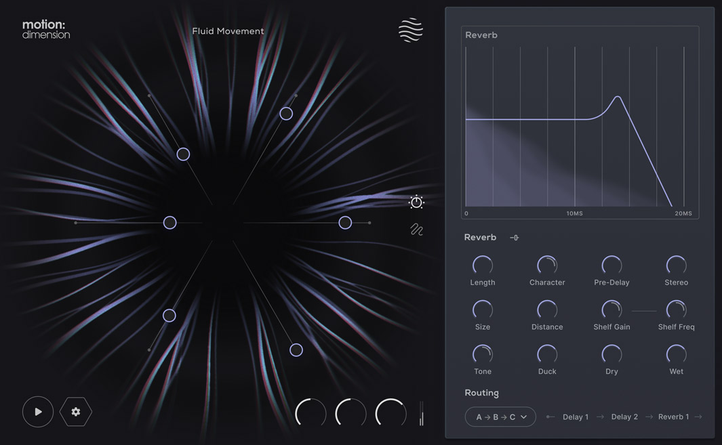Click the slider pin icon next to Reverb
This screenshot has height=445, width=722.
coord(513,237)
